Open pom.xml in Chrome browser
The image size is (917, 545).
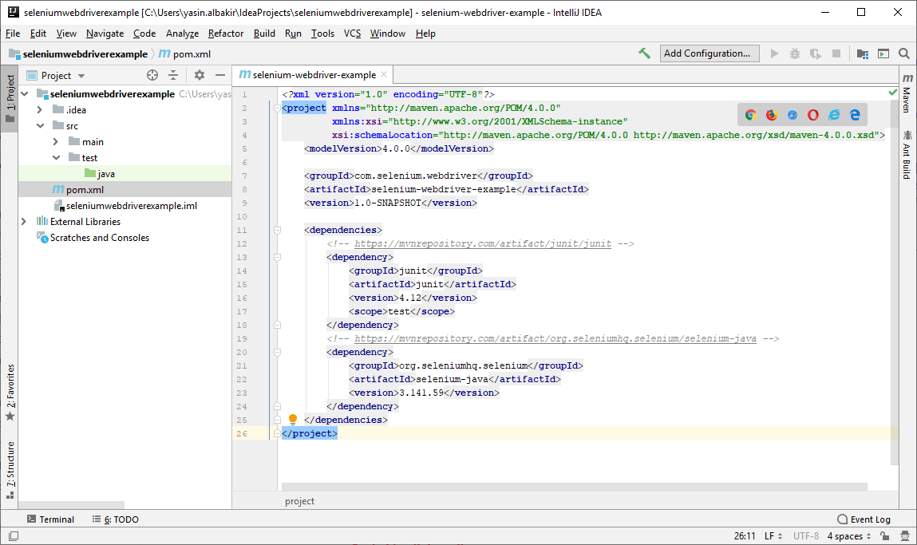tap(750, 115)
